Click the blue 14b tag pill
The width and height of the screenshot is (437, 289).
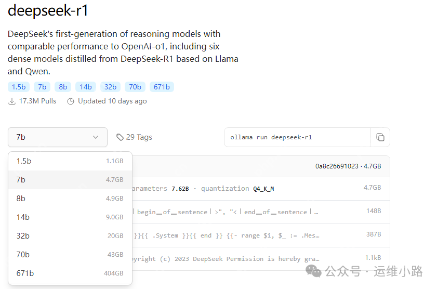coord(86,87)
